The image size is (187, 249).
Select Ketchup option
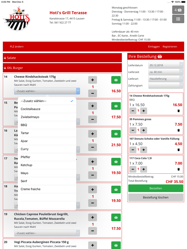pos(47,165)
